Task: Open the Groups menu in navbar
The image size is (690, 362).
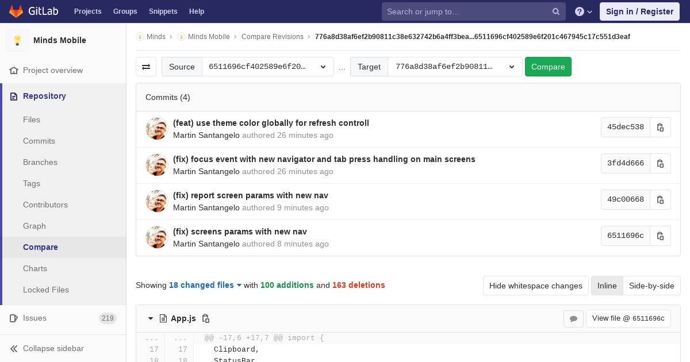Action: click(x=125, y=11)
